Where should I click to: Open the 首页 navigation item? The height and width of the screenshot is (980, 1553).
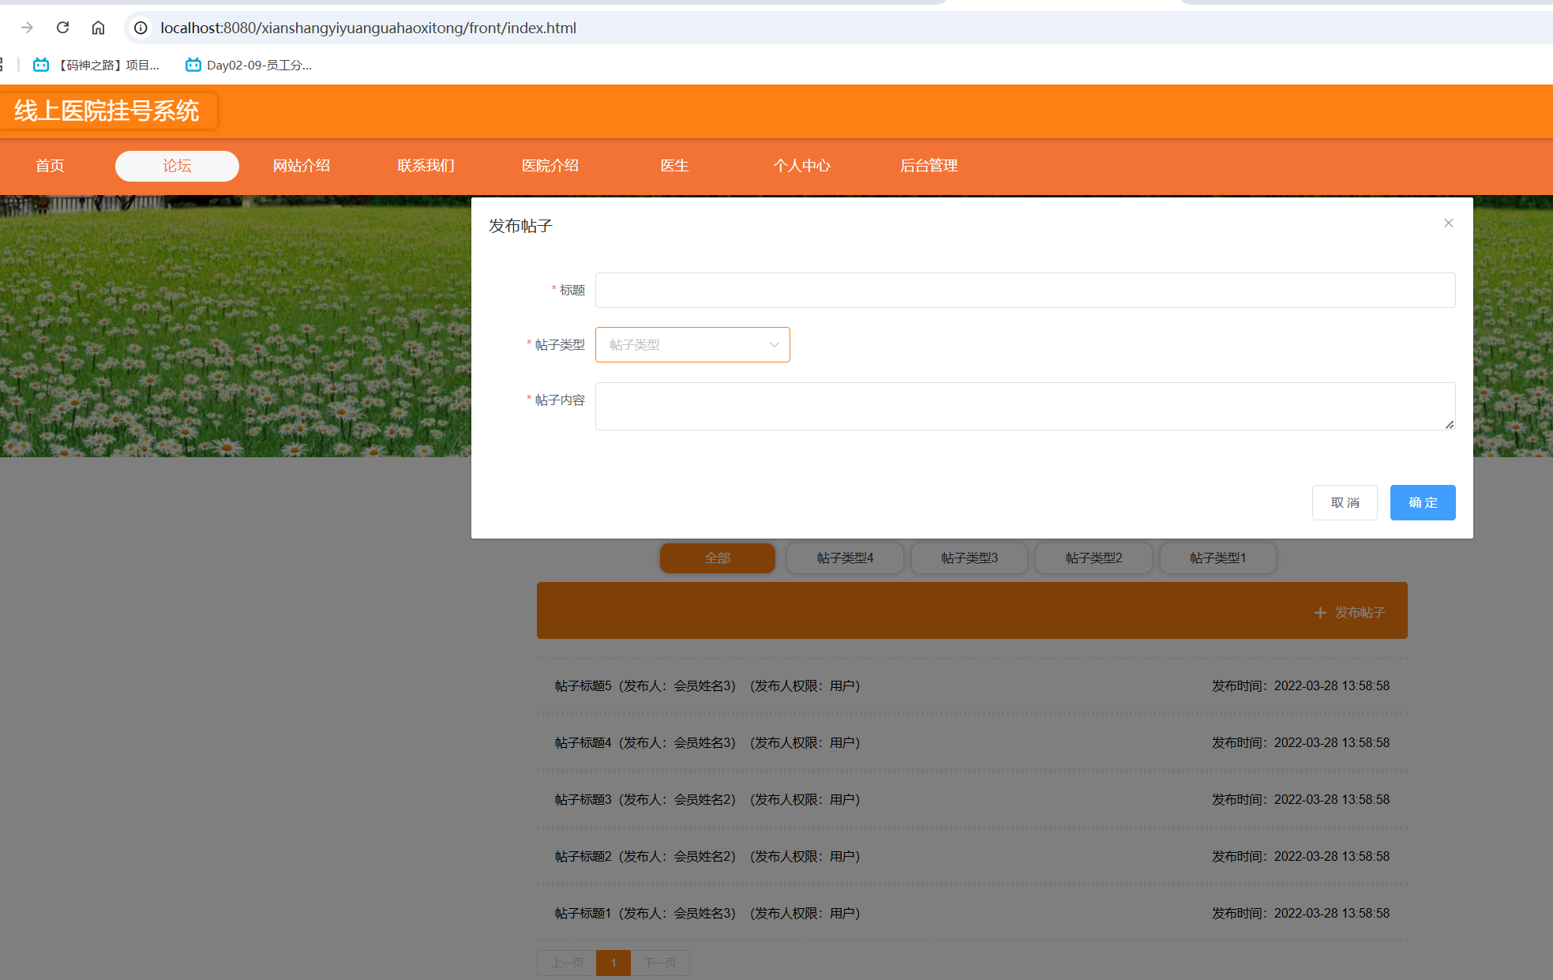point(50,166)
